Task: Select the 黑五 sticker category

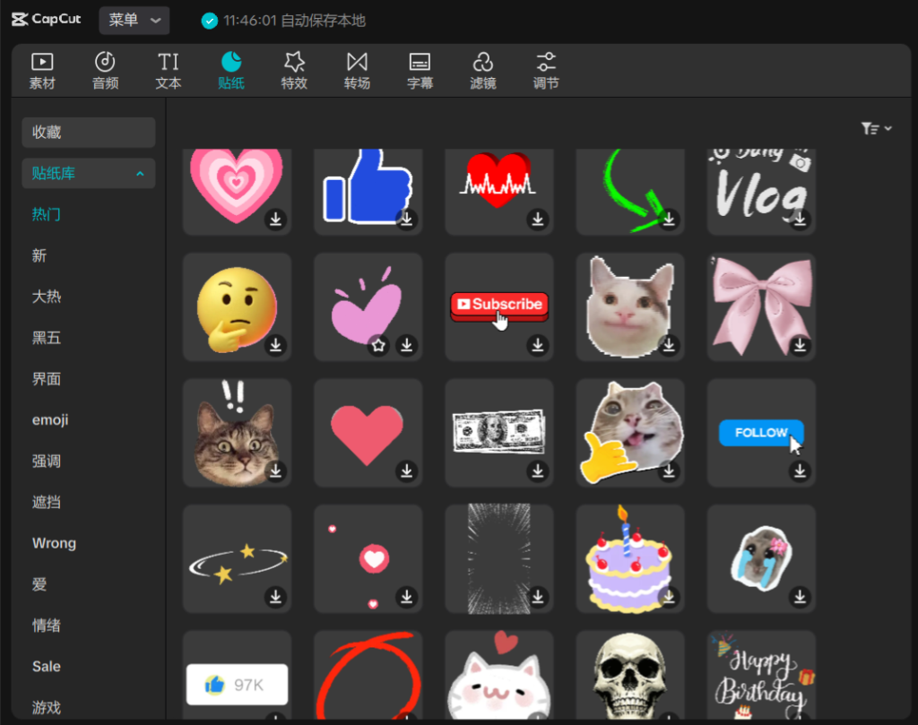Action: 47,338
